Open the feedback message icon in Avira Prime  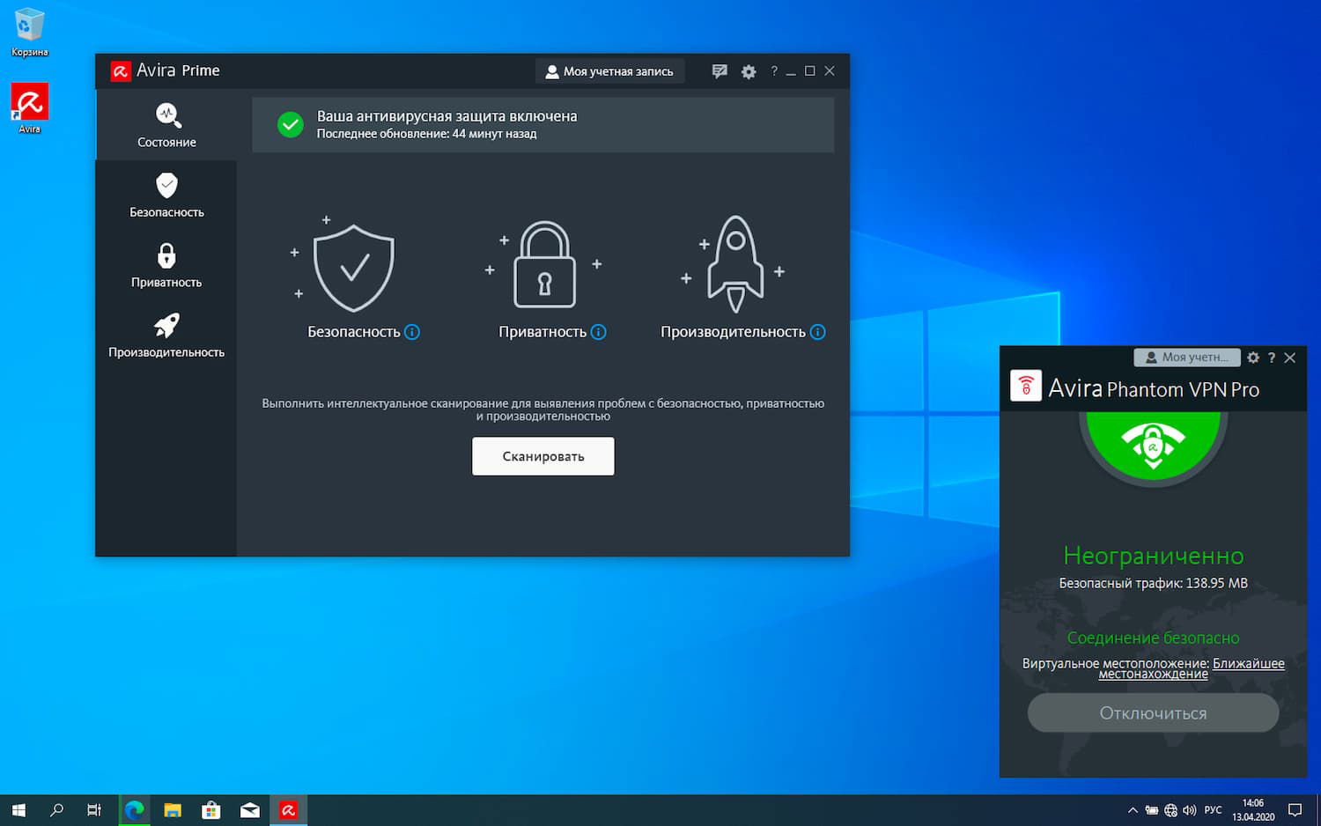tap(720, 70)
